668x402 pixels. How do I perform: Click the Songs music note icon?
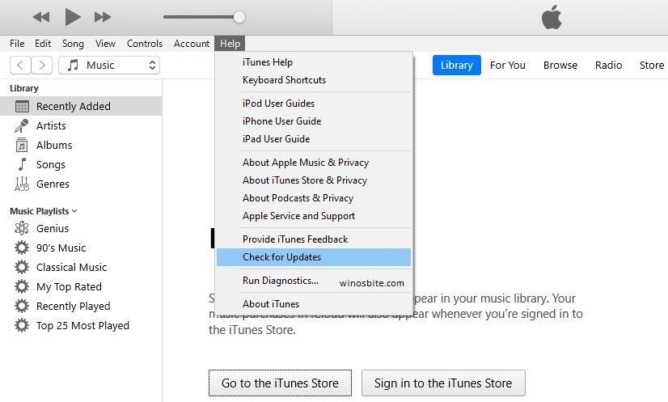[x=22, y=165]
